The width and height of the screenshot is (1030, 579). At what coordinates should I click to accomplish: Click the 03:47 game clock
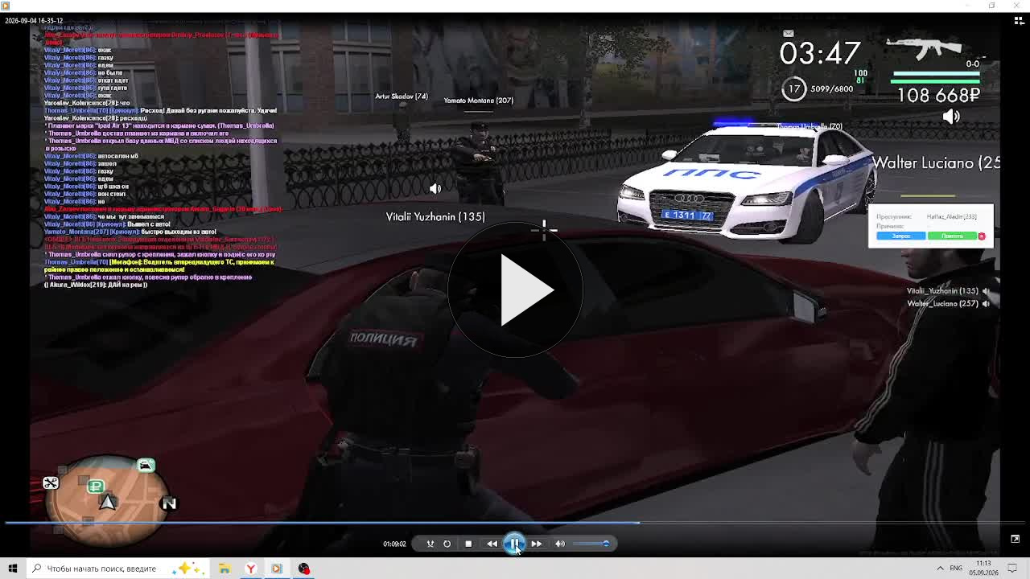pyautogui.click(x=820, y=54)
